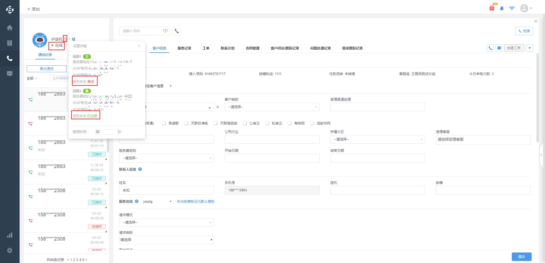Open the 所属大区 dropdown
The width and height of the screenshot is (545, 263).
point(378,139)
